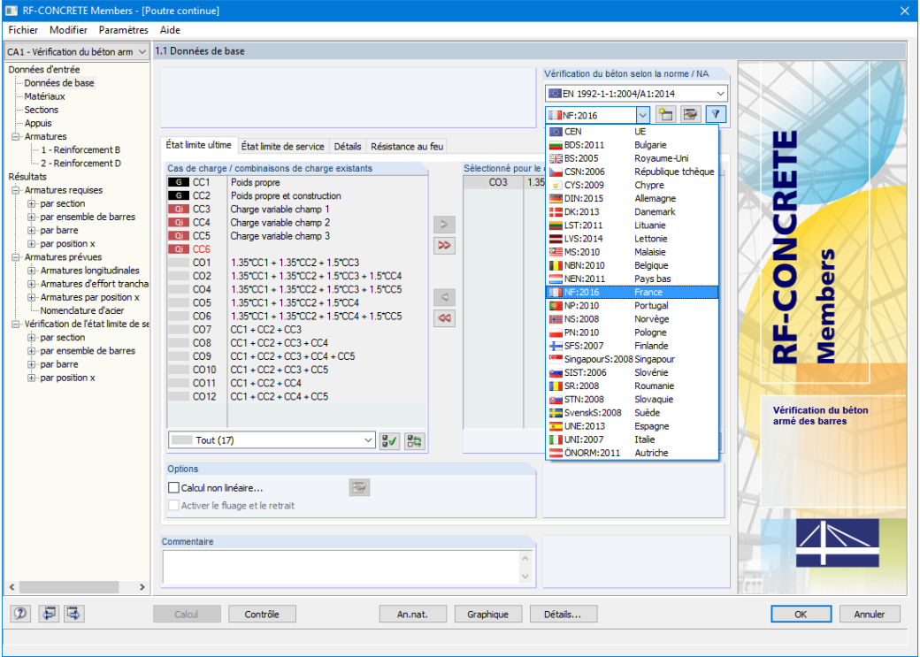Click the Détails... bottom button
Image resolution: width=920 pixels, height=657 pixels.
[x=563, y=615]
